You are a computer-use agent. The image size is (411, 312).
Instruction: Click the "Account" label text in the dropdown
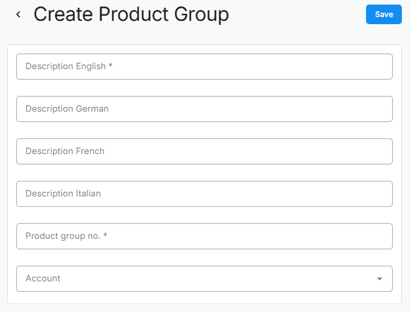[x=43, y=279]
